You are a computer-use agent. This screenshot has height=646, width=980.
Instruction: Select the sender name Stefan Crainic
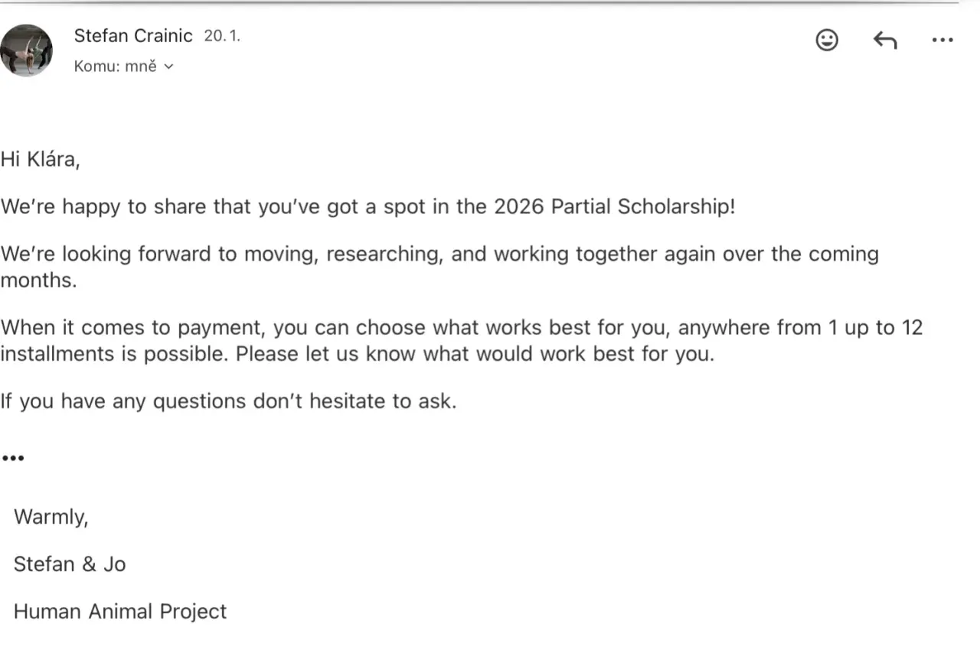tap(133, 35)
